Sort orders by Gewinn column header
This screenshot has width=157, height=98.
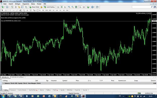pyautogui.click(x=153, y=81)
